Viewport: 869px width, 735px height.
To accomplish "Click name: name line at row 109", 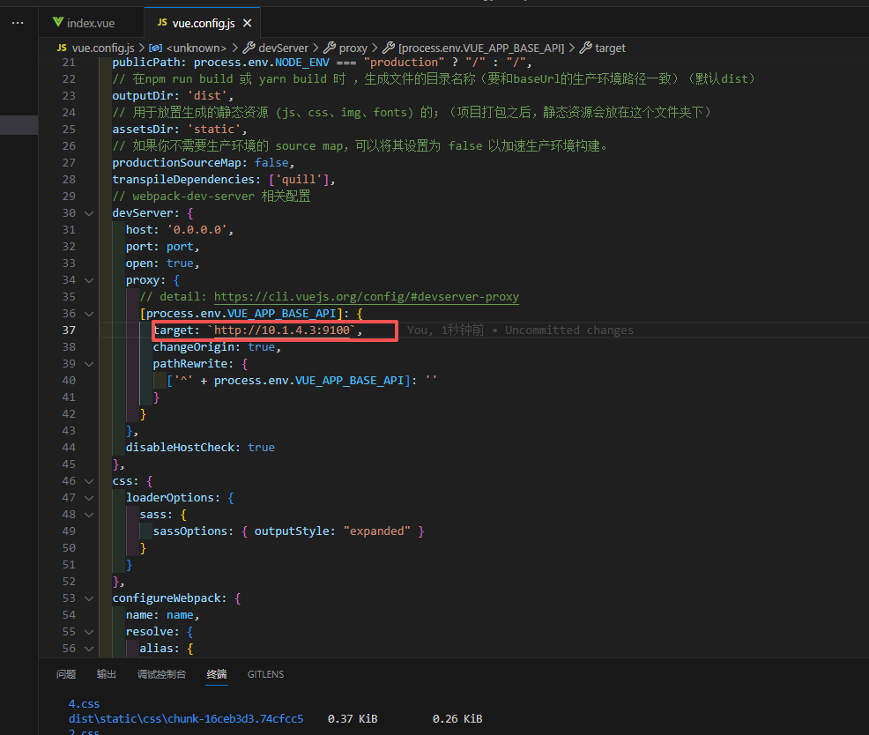I will [162, 615].
